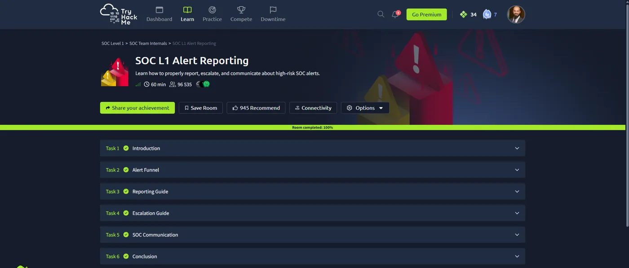629x268 pixels.
Task: Click Task 4 completed checkmark
Action: 126,213
